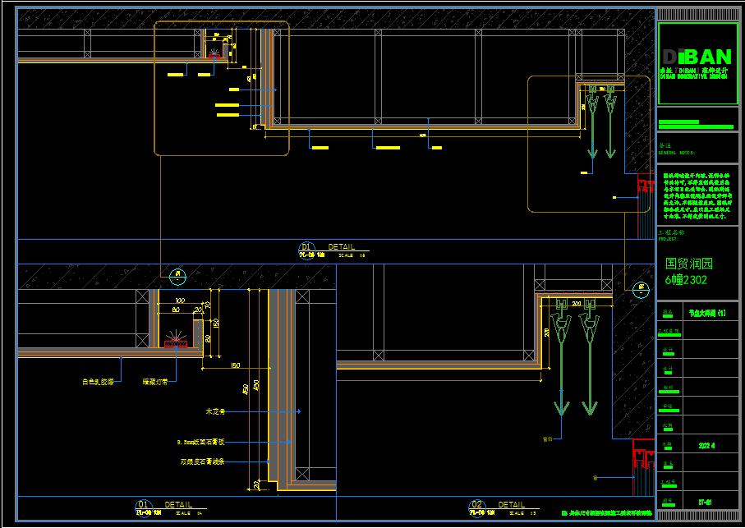This screenshot has width=745, height=528.
Task: Click the 01 detail number bubble
Action: pos(143,507)
